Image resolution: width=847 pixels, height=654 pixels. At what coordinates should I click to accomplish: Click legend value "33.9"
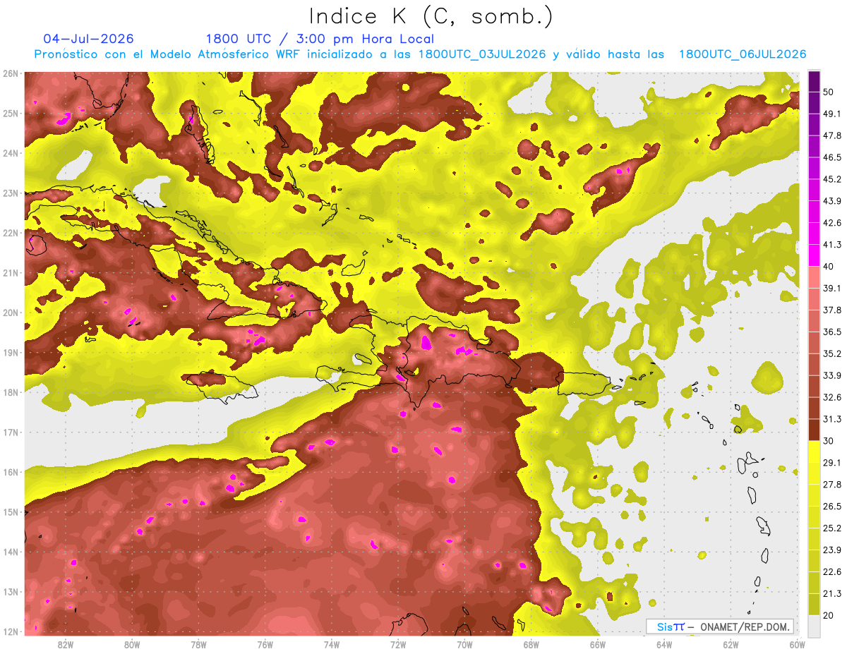tap(832, 375)
